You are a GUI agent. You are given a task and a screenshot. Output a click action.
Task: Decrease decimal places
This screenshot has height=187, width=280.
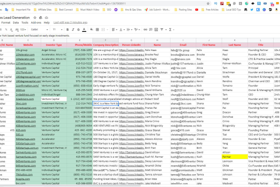point(11,29)
